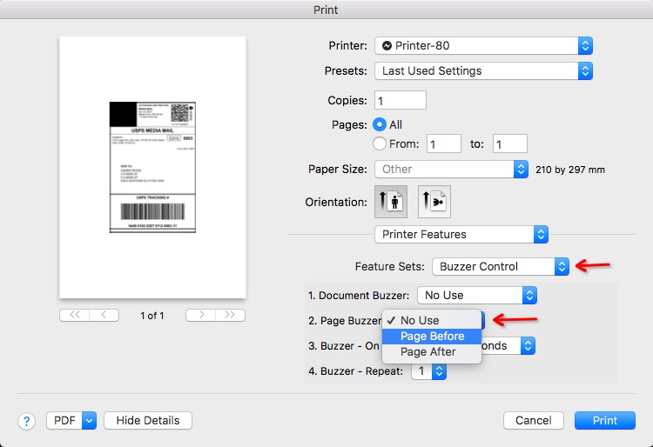Click the Hide Details button

coord(147,421)
